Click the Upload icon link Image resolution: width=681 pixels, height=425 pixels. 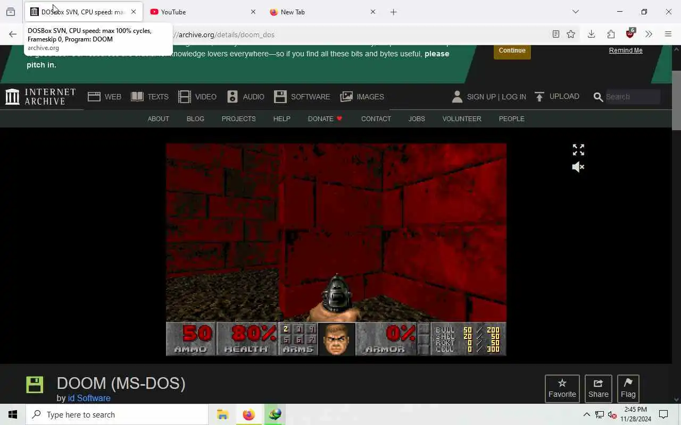click(x=557, y=97)
